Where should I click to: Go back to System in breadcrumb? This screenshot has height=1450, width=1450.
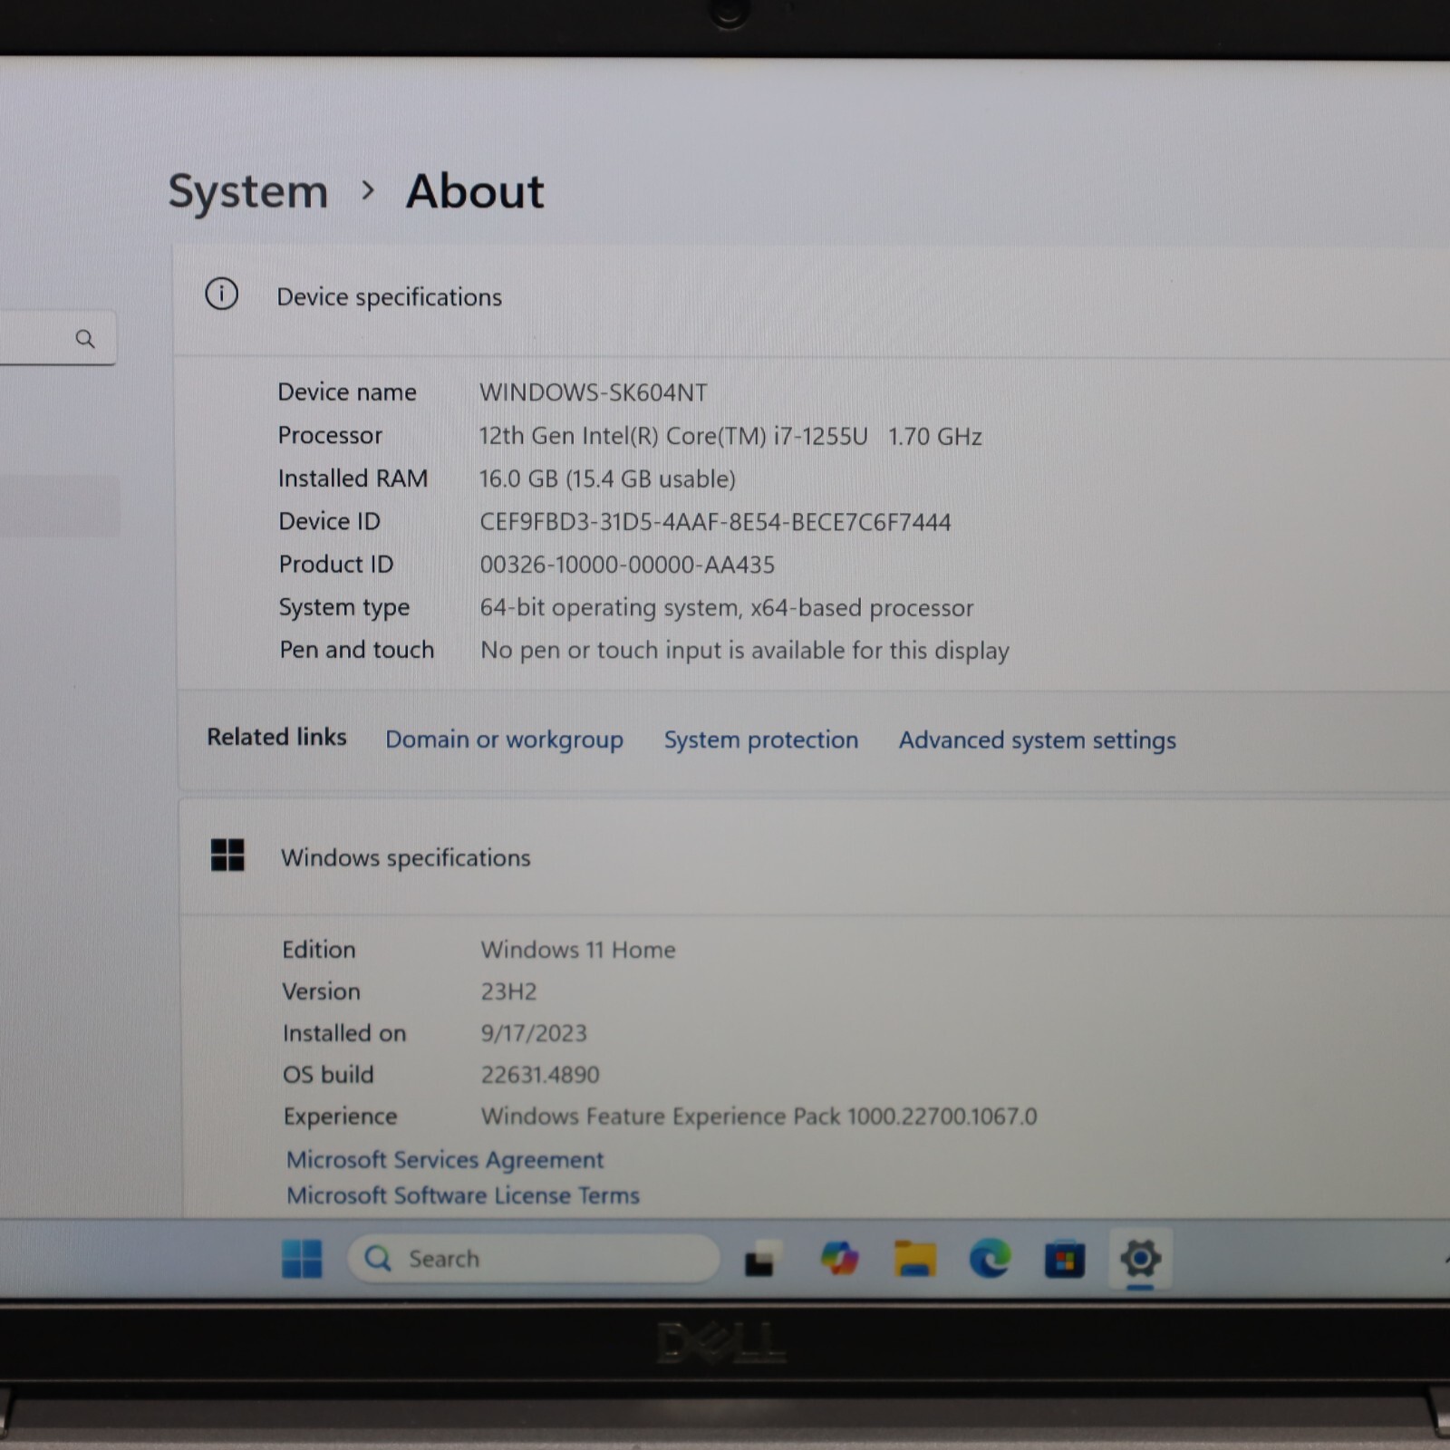coord(248,191)
